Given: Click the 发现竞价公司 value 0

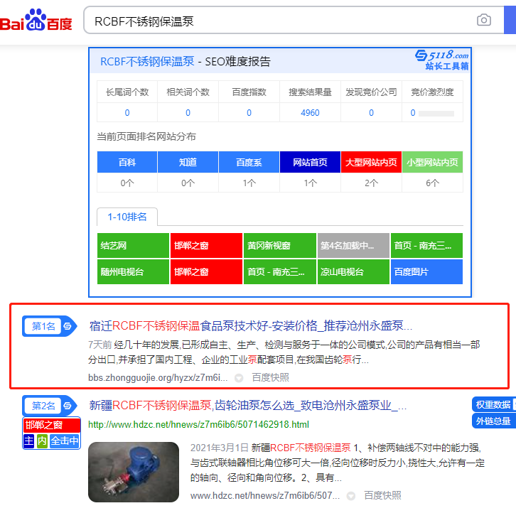Looking at the screenshot, I should click(371, 113).
